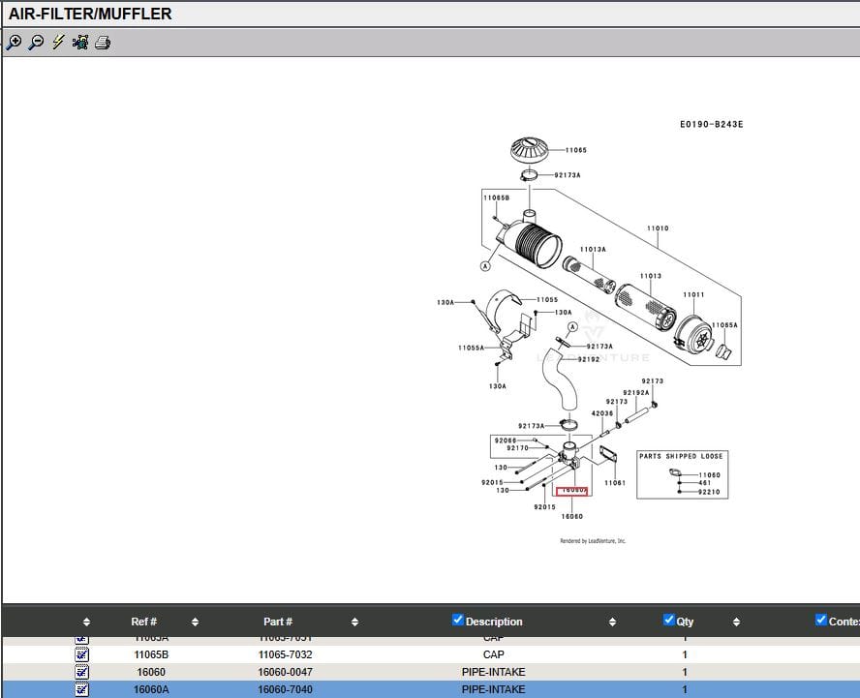Click the sort arrows right of Description
The width and height of the screenshot is (860, 698).
tap(612, 622)
